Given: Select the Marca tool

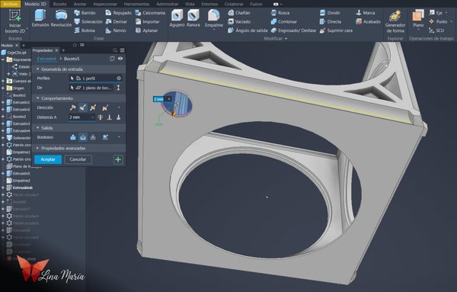Looking at the screenshot, I should click(x=365, y=13).
